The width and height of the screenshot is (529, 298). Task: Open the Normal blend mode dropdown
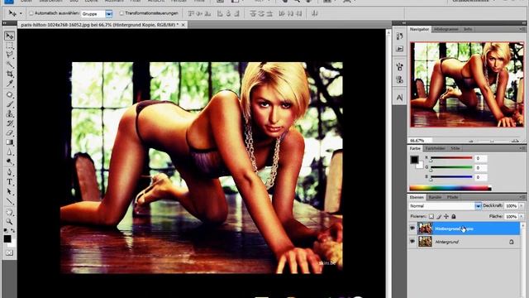coord(478,206)
